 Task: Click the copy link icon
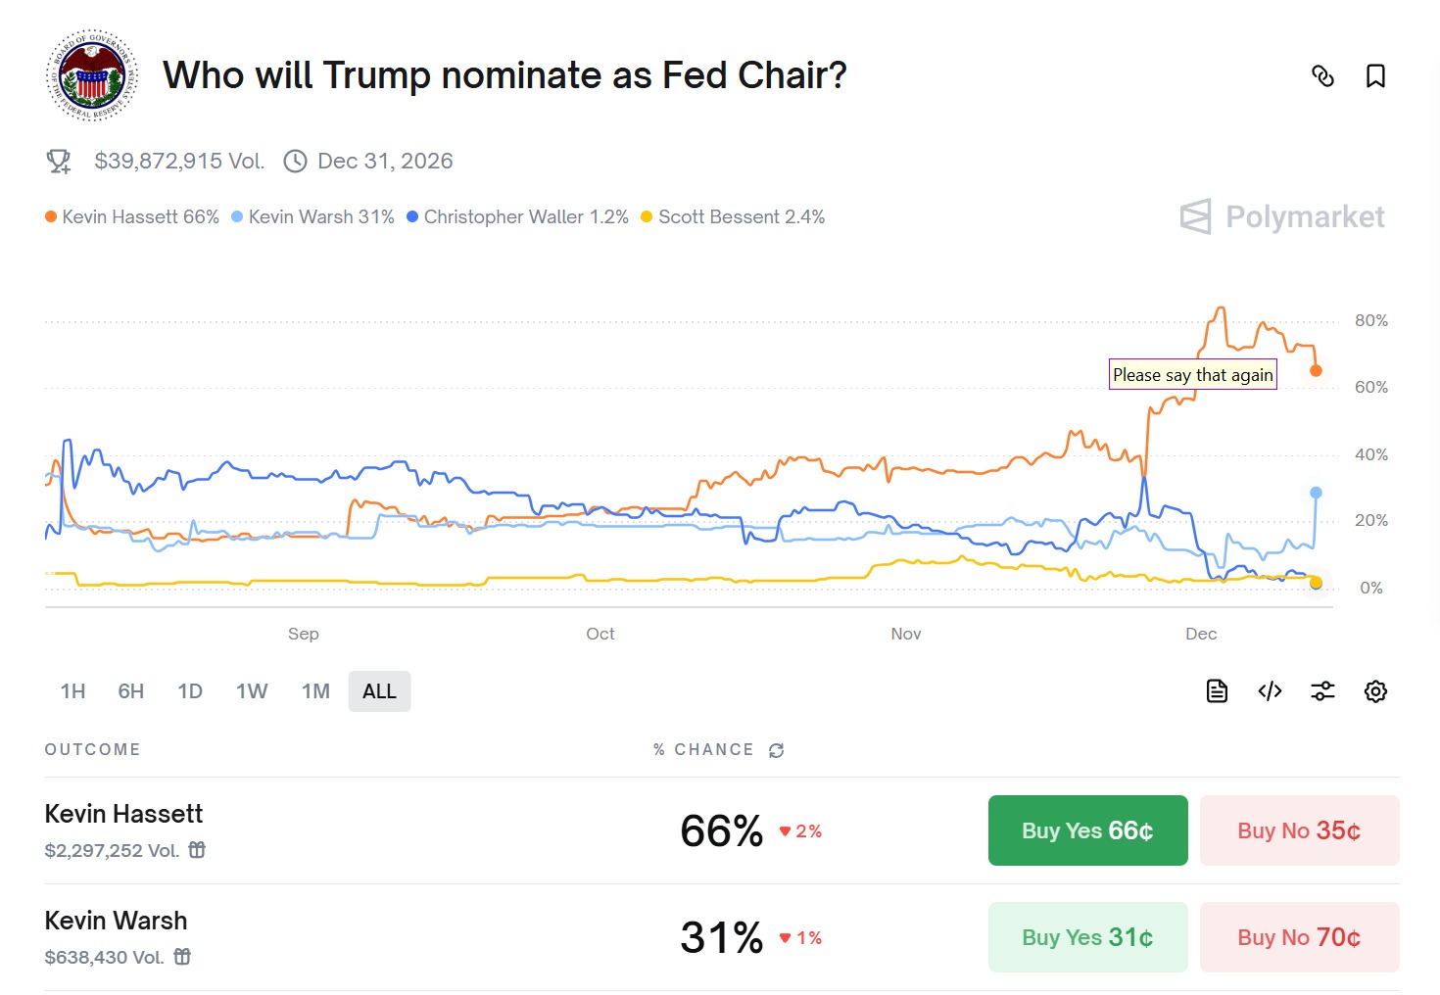1322,76
